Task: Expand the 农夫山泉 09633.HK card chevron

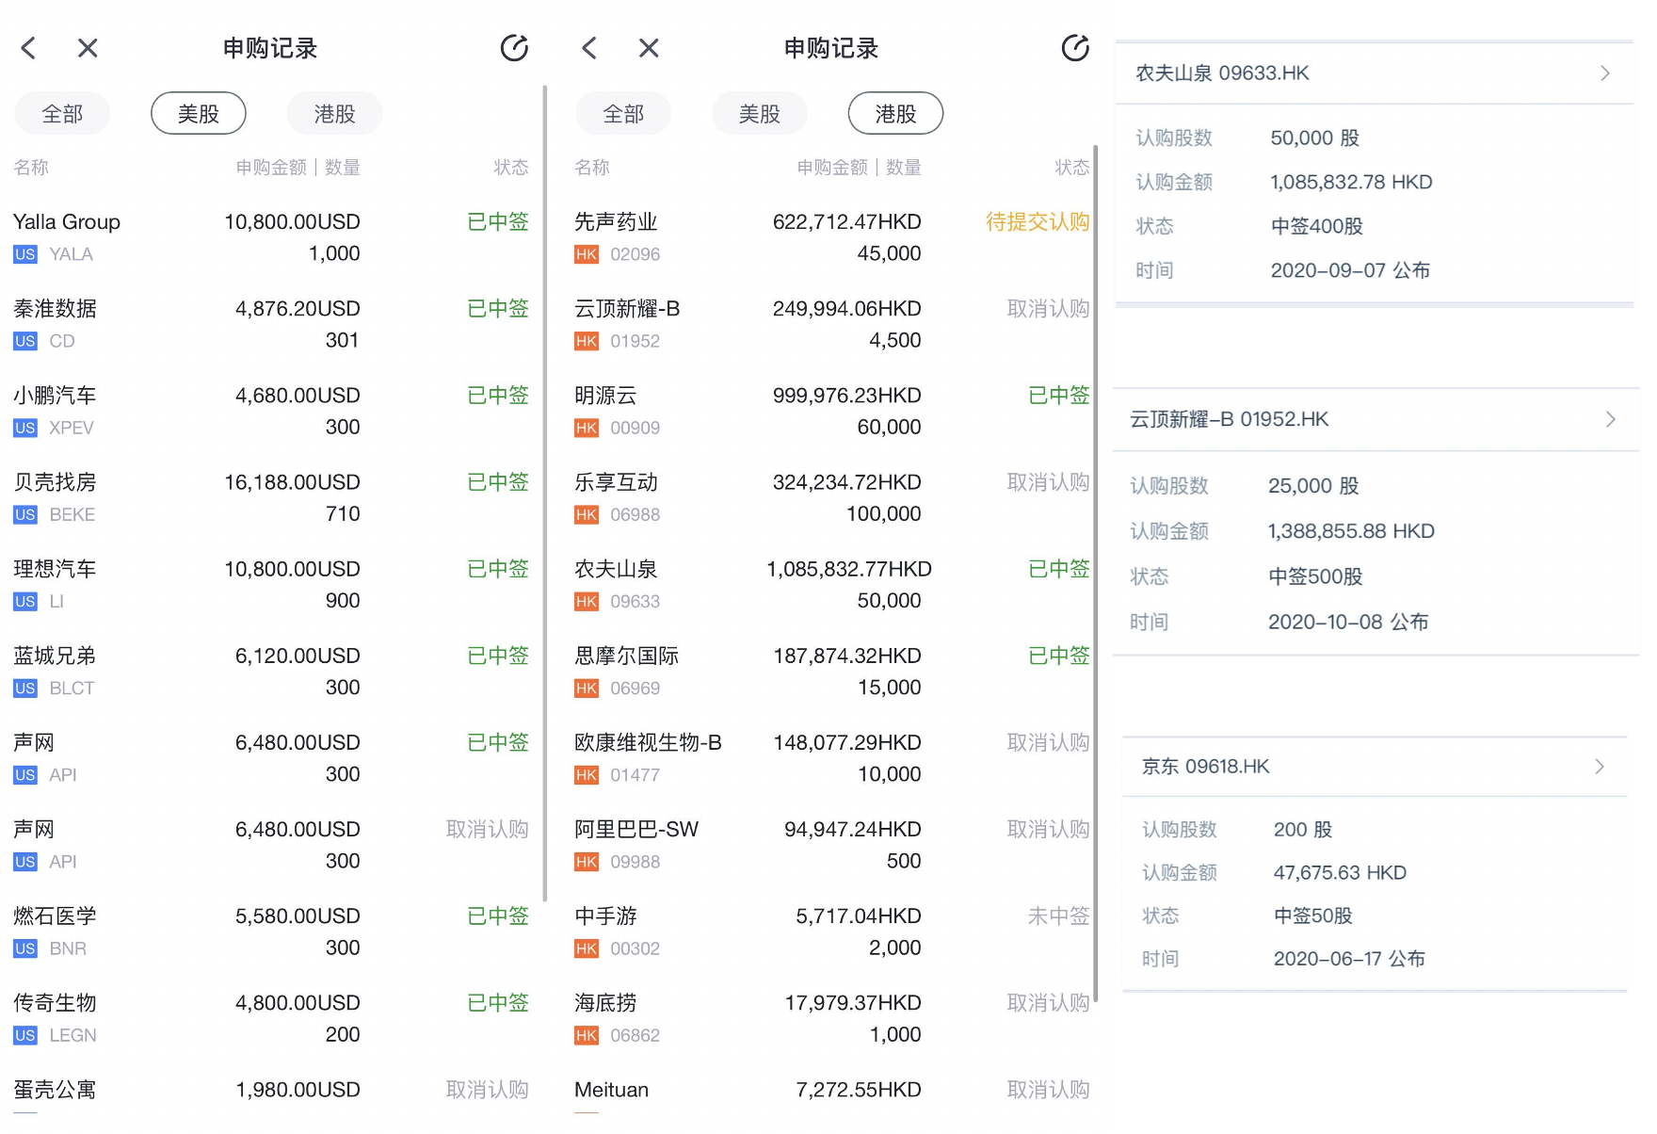Action: [1605, 73]
